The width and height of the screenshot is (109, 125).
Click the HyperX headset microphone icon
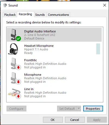[13, 49]
